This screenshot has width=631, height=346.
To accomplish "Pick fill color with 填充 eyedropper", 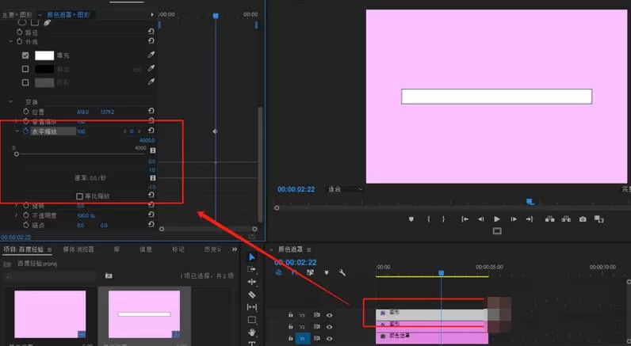I will pyautogui.click(x=151, y=55).
